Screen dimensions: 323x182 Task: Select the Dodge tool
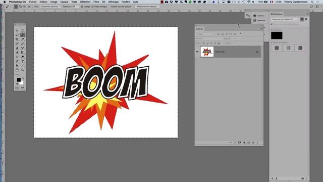(22, 57)
